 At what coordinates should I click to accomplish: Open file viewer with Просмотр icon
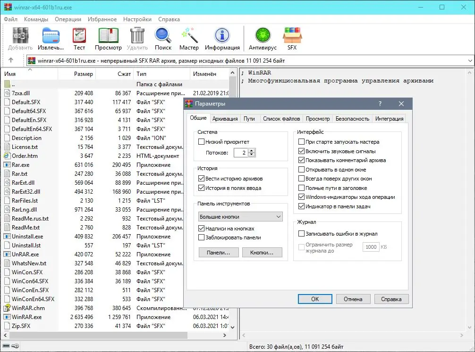coord(108,38)
